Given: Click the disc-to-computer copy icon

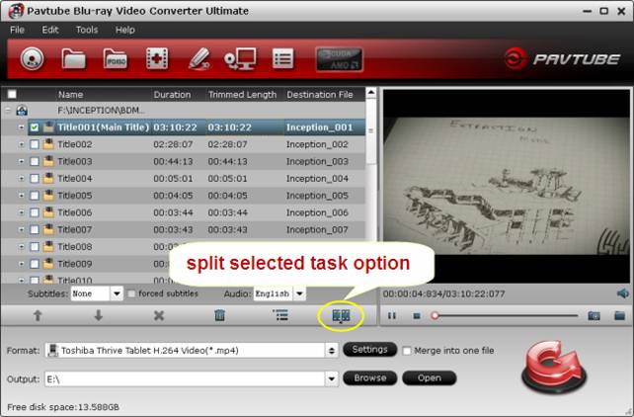Looking at the screenshot, I should 241,59.
